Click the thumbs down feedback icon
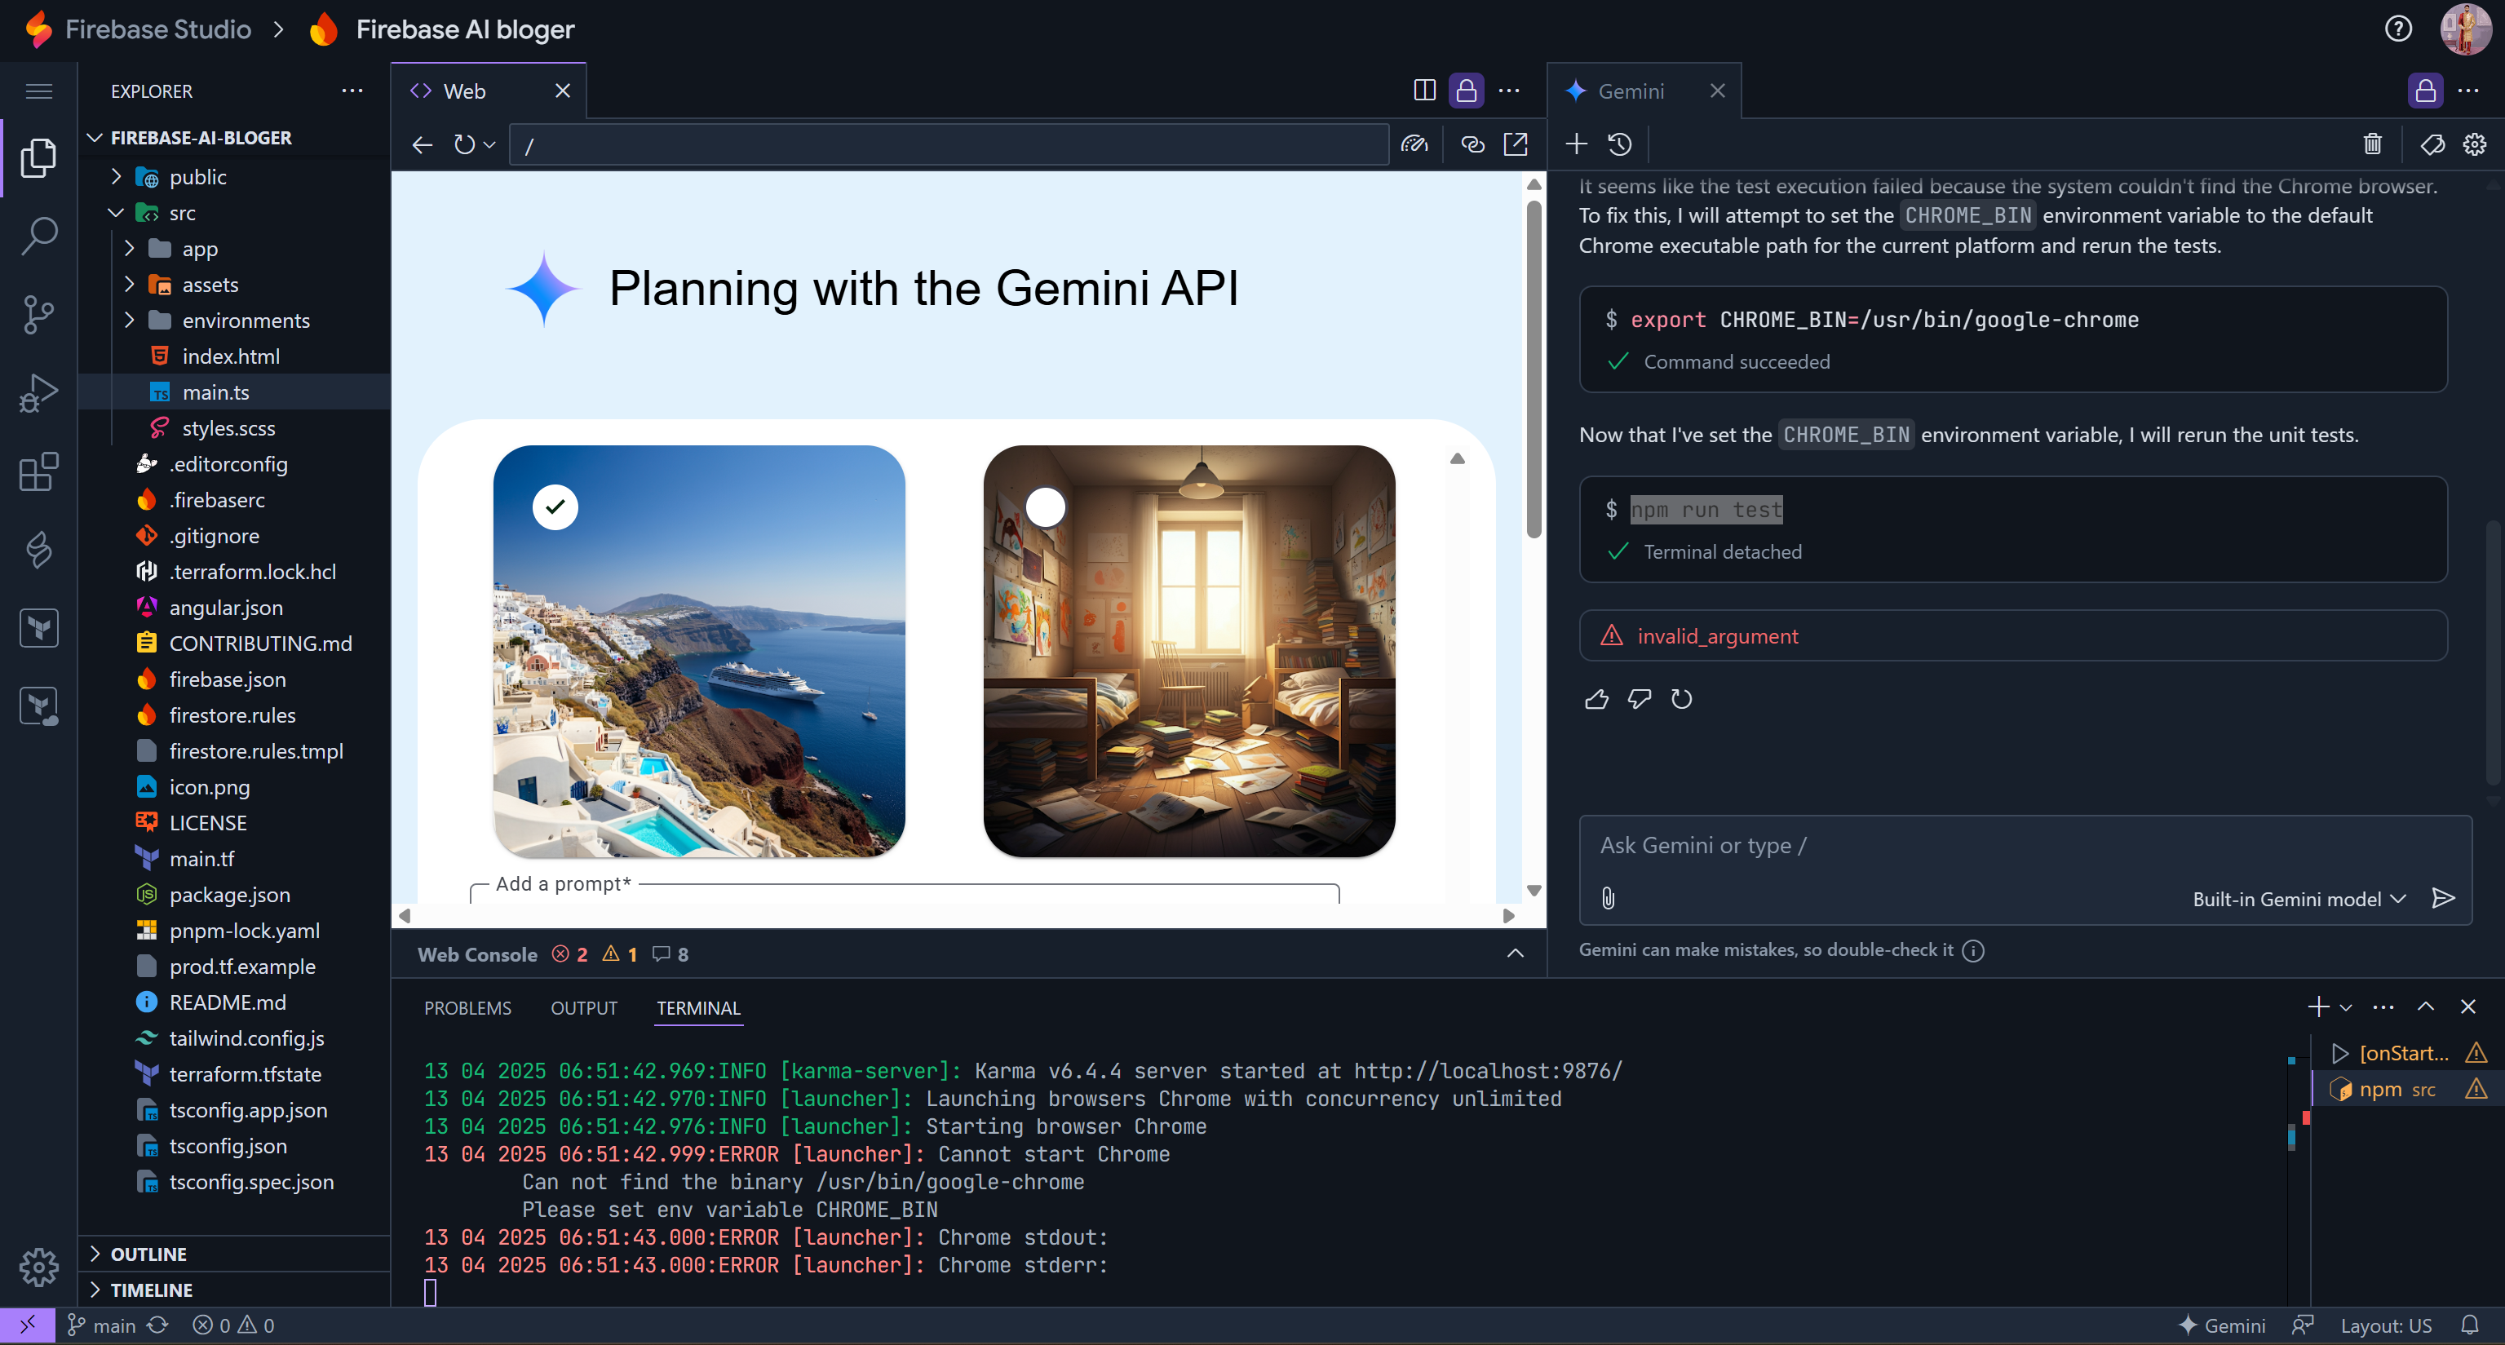 click(1639, 699)
